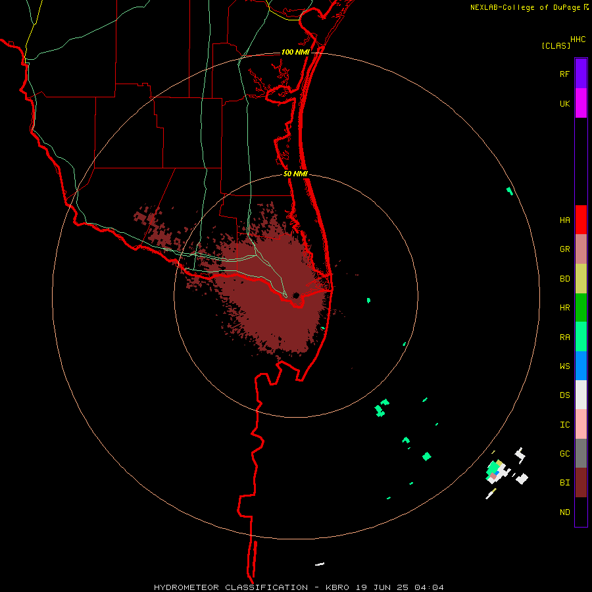Click the GC gray legend swatch
The height and width of the screenshot is (592, 592).
[581, 453]
